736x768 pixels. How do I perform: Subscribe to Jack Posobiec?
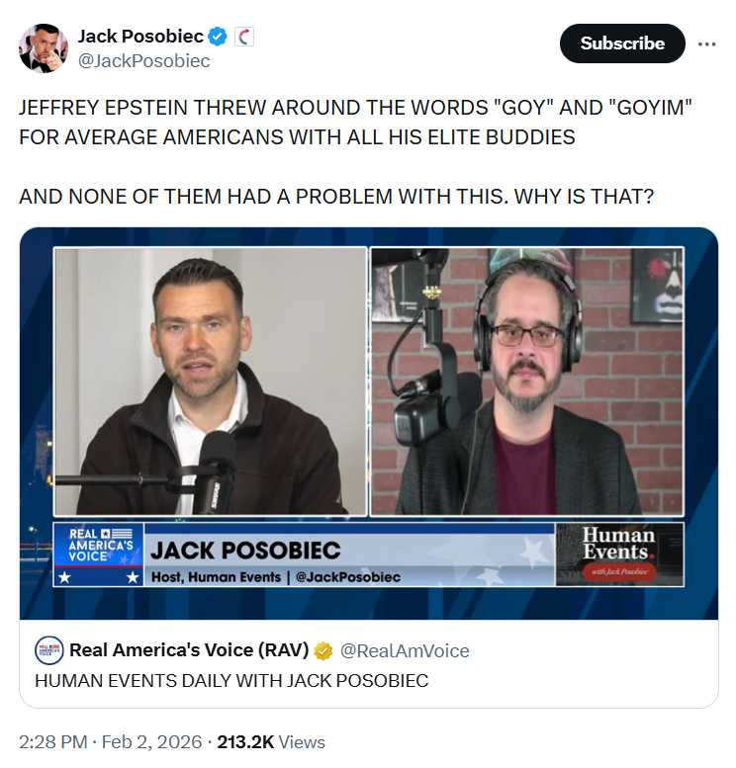point(622,43)
